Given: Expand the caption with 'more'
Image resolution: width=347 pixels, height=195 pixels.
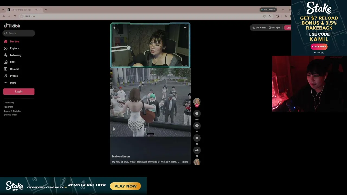Looking at the screenshot, I should pos(185,162).
